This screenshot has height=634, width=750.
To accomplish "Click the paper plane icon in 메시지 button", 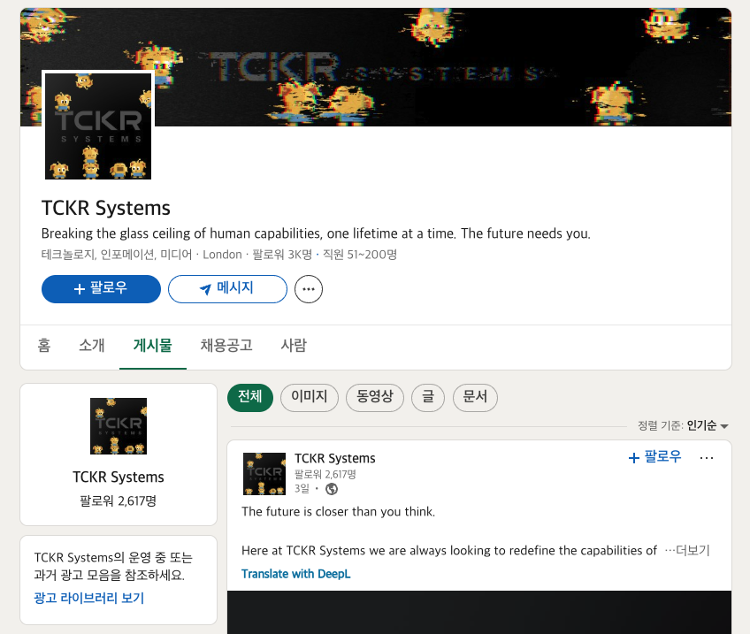I will click(205, 289).
